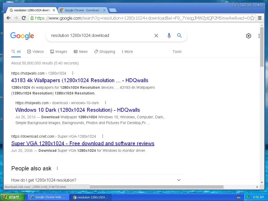This screenshot has height=201, width=268.
Task: Click the horizontal scrollbar thumb
Action: [157, 187]
